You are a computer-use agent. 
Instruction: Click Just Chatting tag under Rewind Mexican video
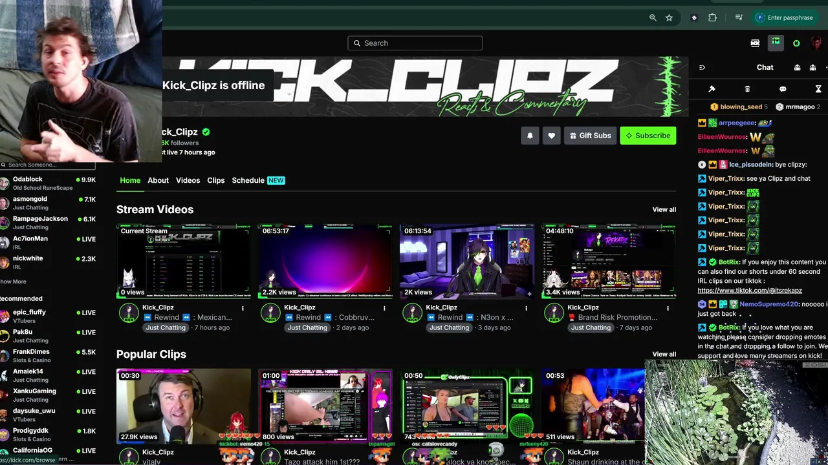[x=165, y=327]
